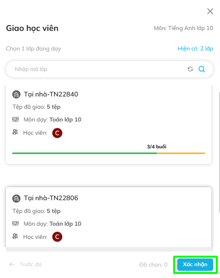Viewport: 220px width, 278px height.
Task: Click the refresh icon in search box
Action: point(190,69)
